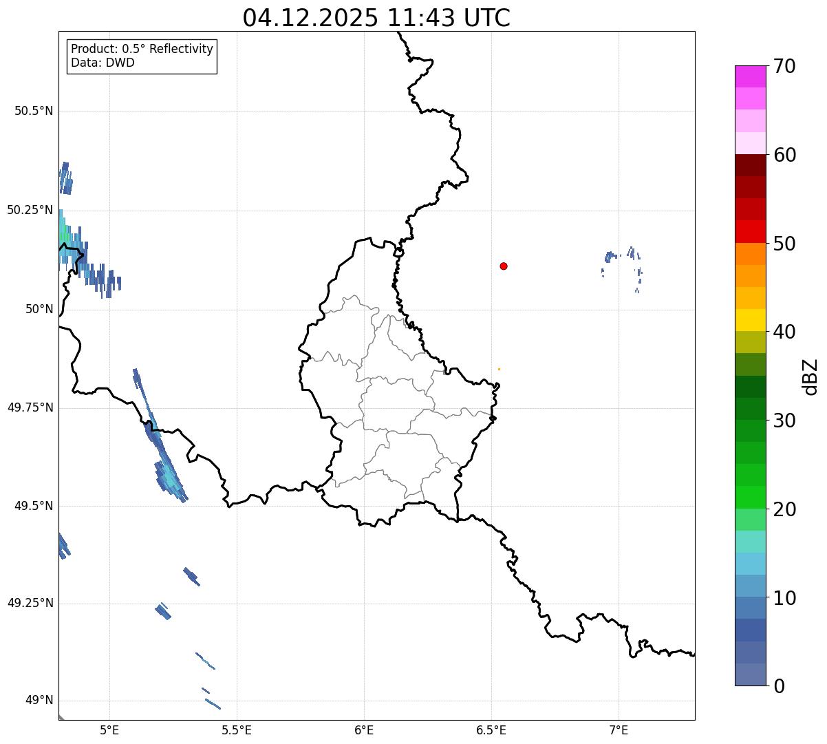
Task: Click the Product: 0.5° Reflectivity label
Action: 142,49
